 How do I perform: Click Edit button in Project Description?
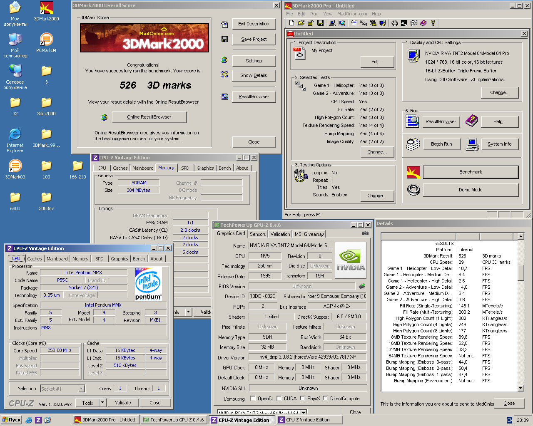coord(377,62)
